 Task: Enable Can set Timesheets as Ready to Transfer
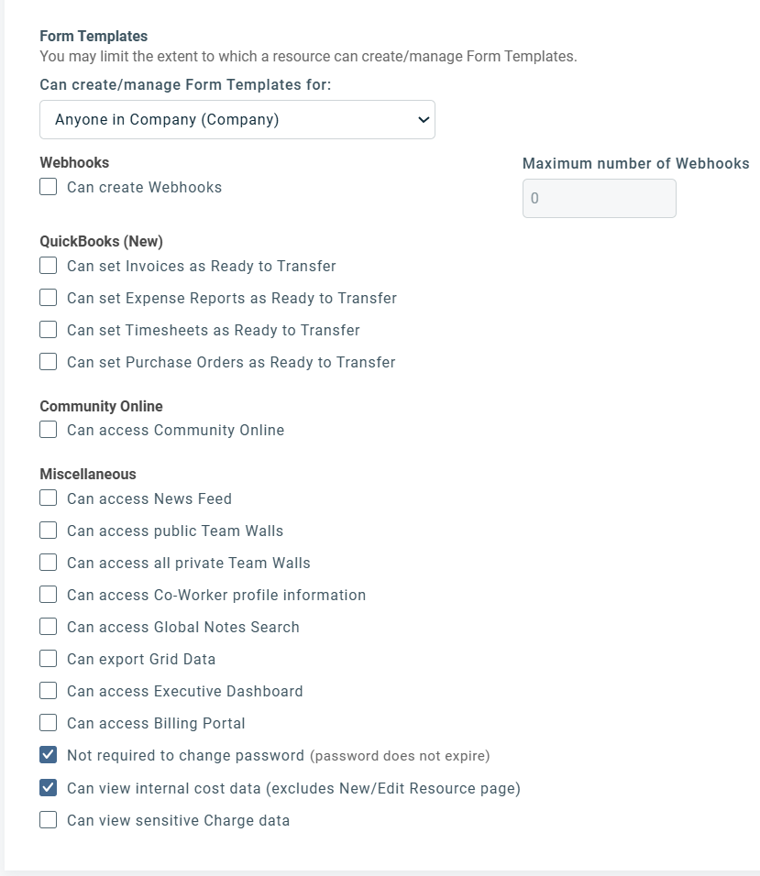pyautogui.click(x=49, y=331)
